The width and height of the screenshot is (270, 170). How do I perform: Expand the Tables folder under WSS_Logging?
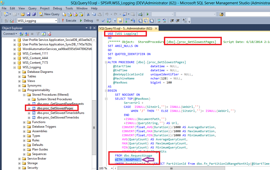point(19,76)
